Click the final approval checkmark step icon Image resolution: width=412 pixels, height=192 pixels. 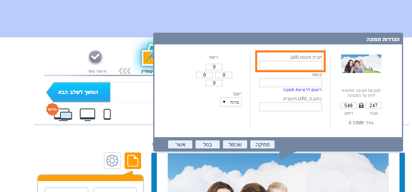tap(95, 56)
